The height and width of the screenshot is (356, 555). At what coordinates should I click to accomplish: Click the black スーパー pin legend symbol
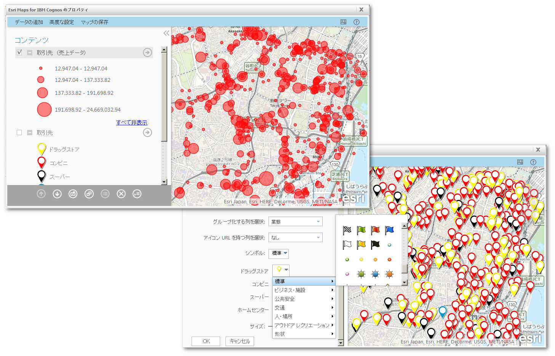click(x=42, y=176)
